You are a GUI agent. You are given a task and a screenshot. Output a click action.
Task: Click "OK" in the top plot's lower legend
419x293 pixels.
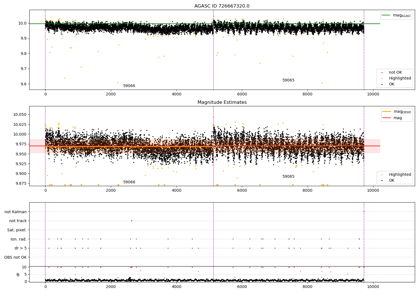[392, 84]
